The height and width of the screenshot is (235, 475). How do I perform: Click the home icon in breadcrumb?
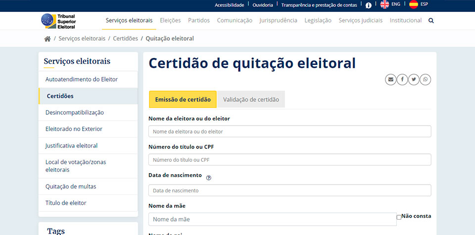(x=47, y=39)
